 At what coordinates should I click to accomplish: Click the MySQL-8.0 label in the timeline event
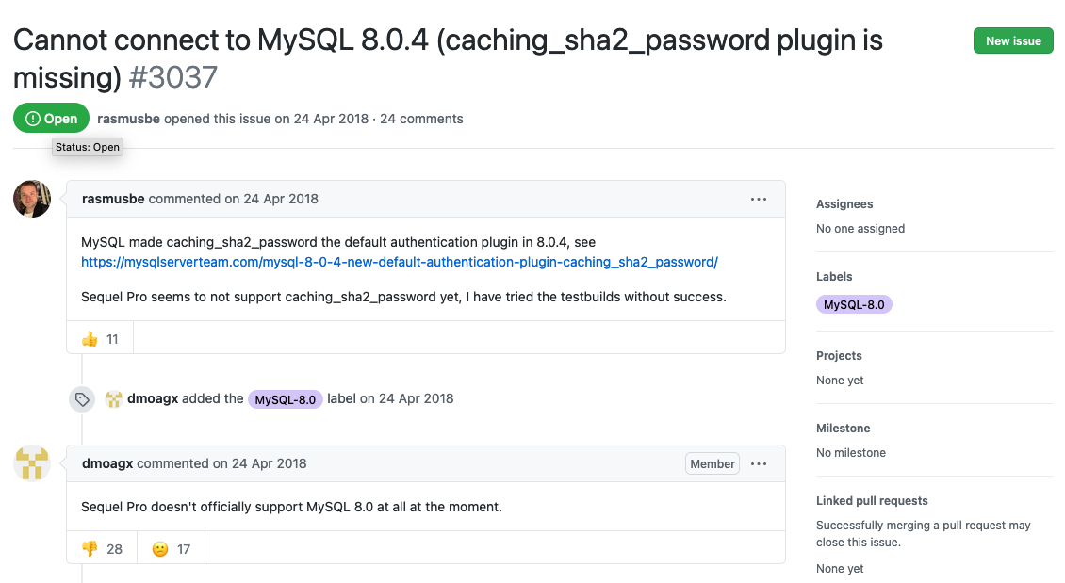286,399
